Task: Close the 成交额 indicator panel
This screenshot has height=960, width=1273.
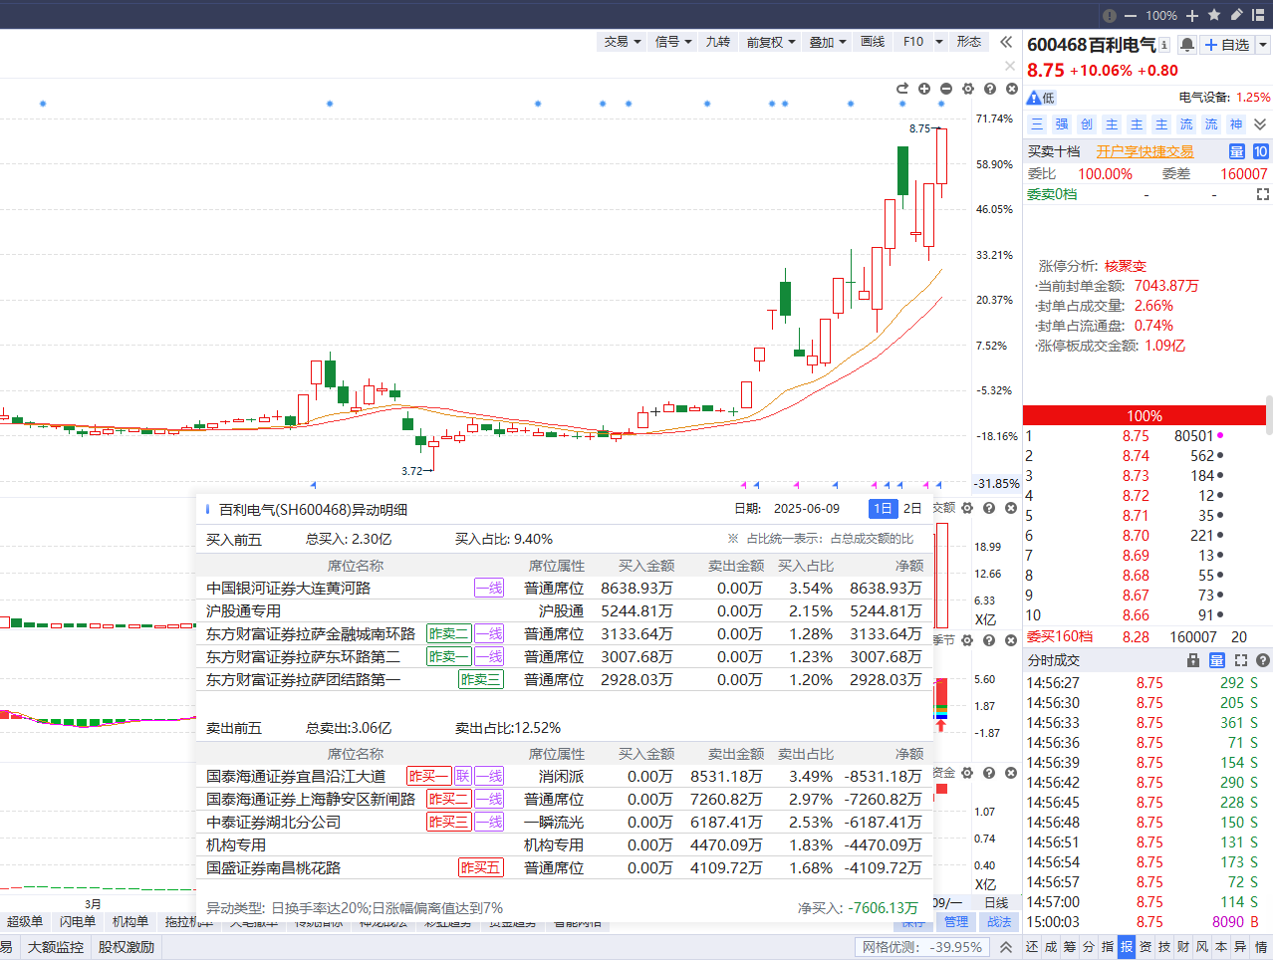Action: (1011, 508)
